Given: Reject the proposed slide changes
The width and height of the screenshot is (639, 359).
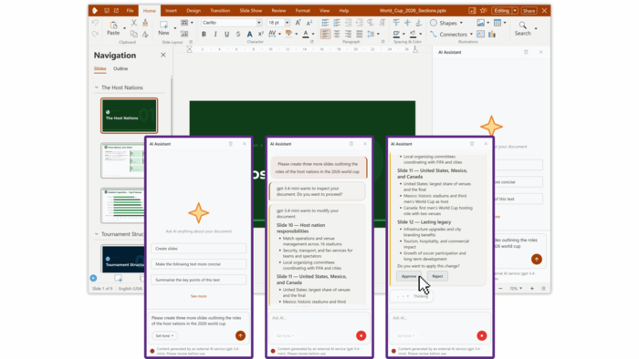Looking at the screenshot, I should pyautogui.click(x=437, y=276).
